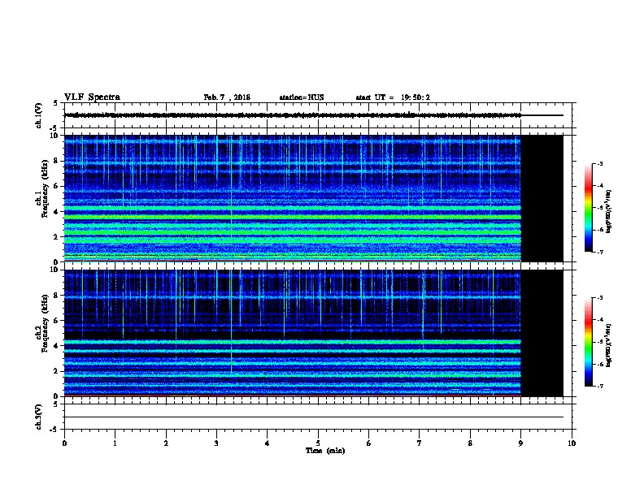Click the "-7" label on ch.1 color scale

click(x=599, y=252)
